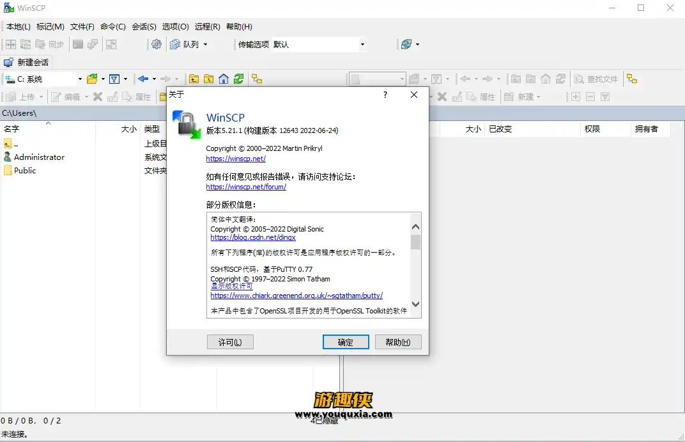685x442 pixels.
Task: Click the remote panel plus select icon
Action: click(576, 97)
